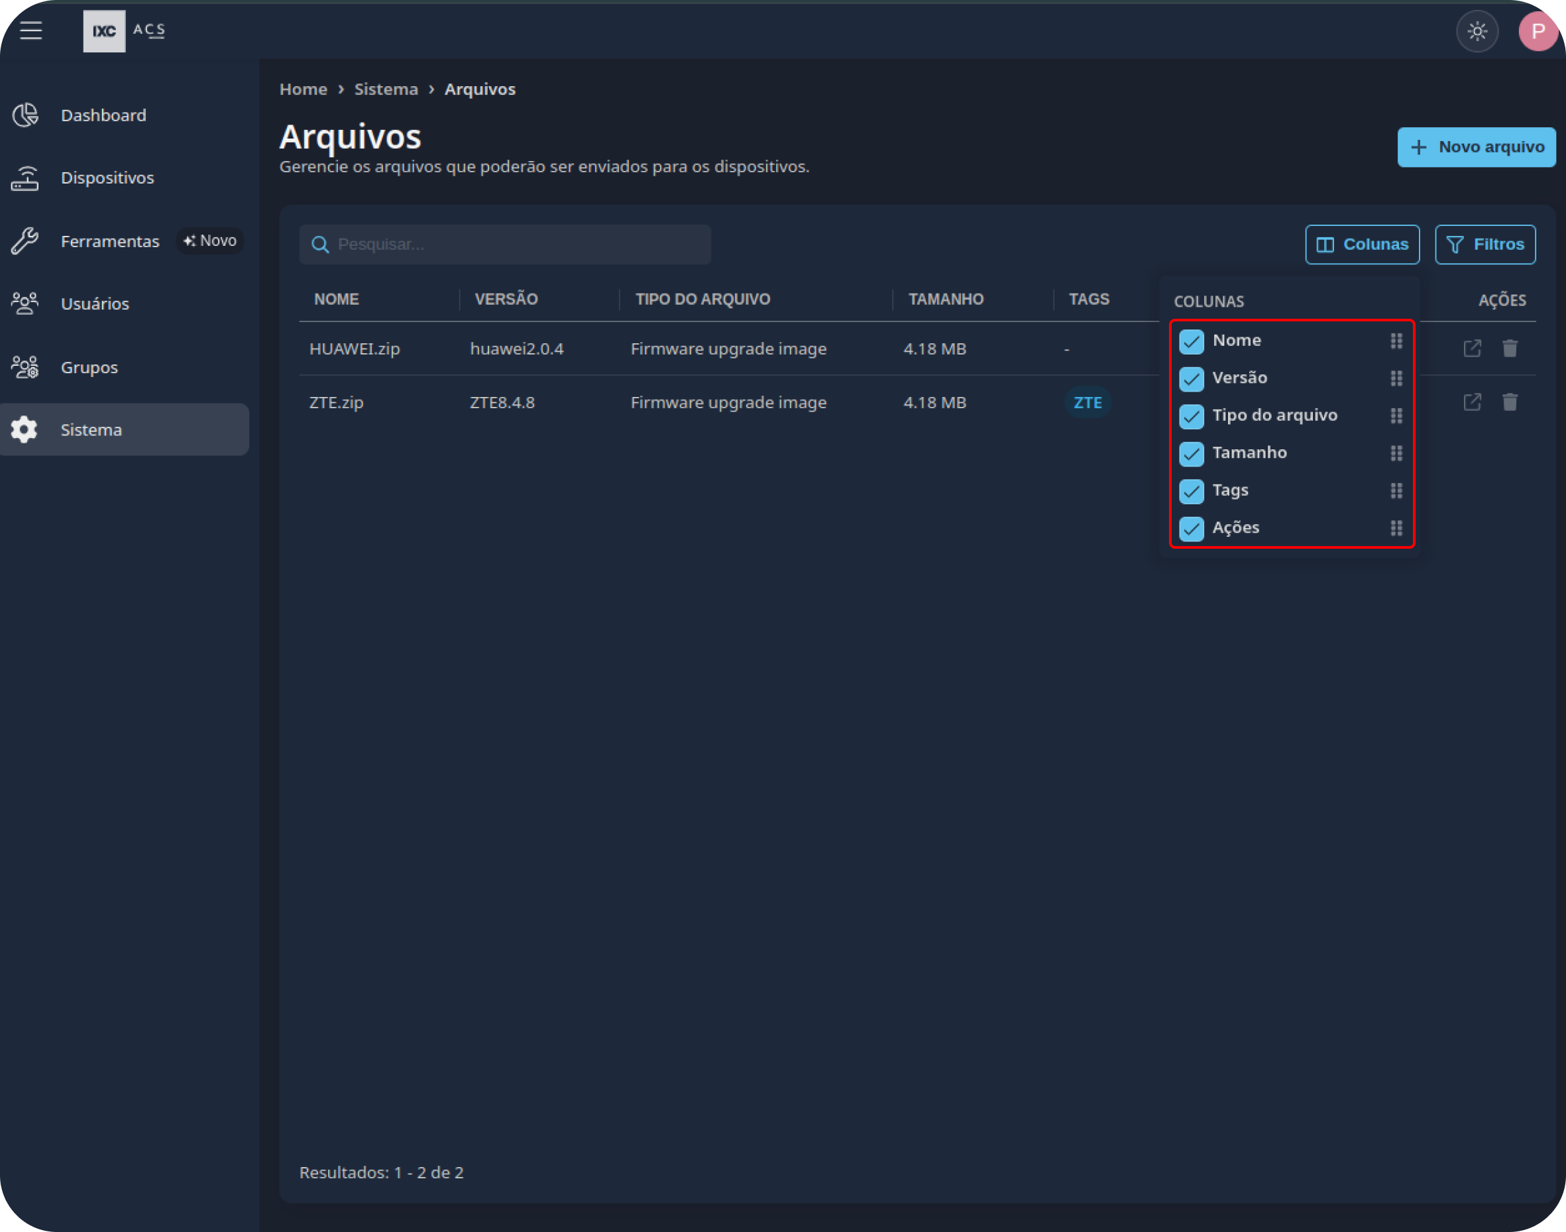Click the Sistema gear icon
This screenshot has height=1232, width=1566.
pos(24,429)
